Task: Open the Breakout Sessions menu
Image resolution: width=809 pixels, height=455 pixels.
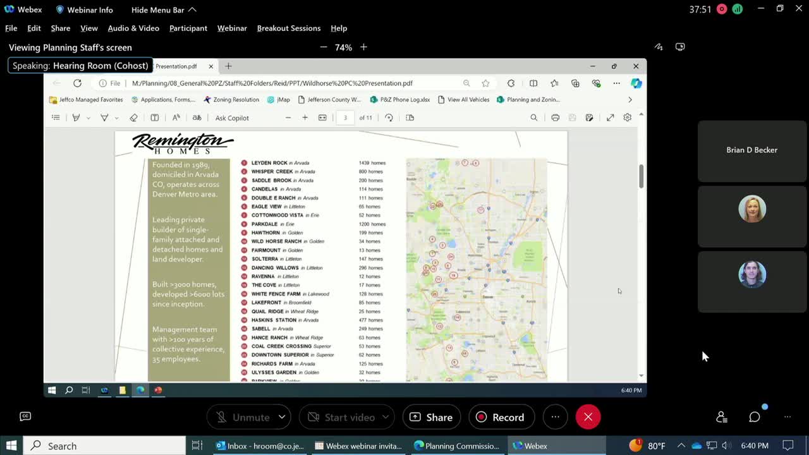Action: (289, 28)
